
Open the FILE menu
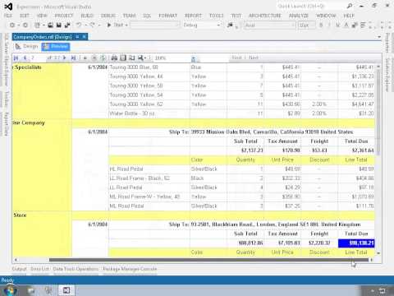[8, 16]
